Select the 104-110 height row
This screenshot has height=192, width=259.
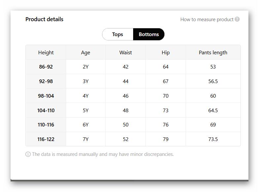(x=46, y=111)
